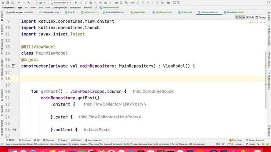The height and width of the screenshot is (152, 271).
Task: Build the project with the hammer icon
Action: point(29,3)
